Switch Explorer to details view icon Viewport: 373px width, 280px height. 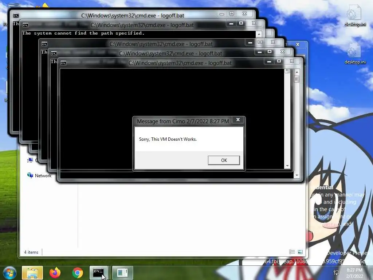[292, 252]
